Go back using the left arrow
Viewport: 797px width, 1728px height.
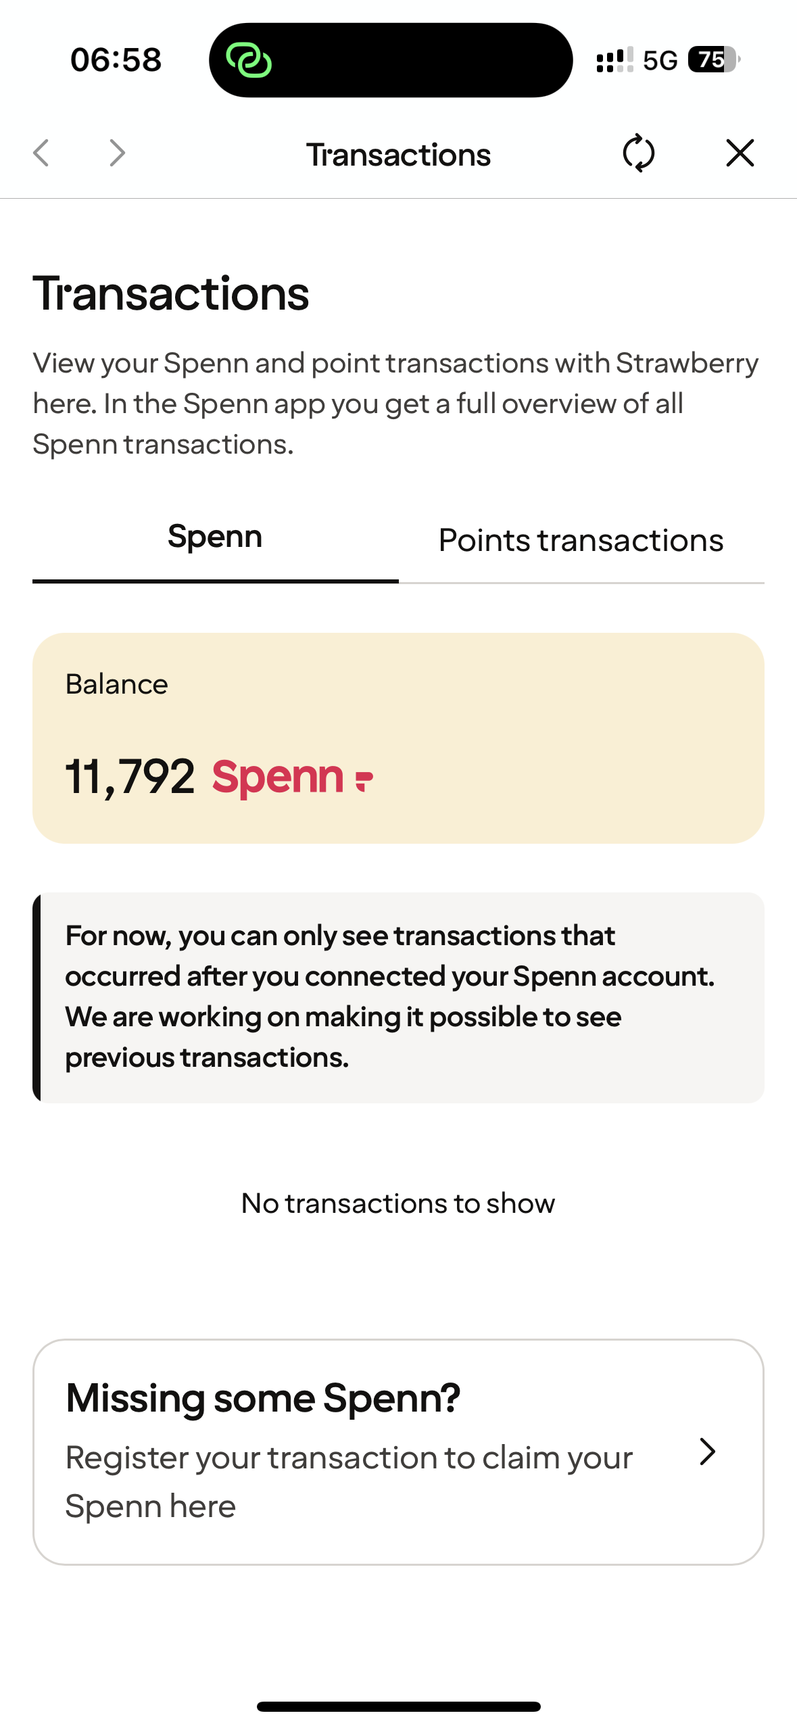click(41, 153)
